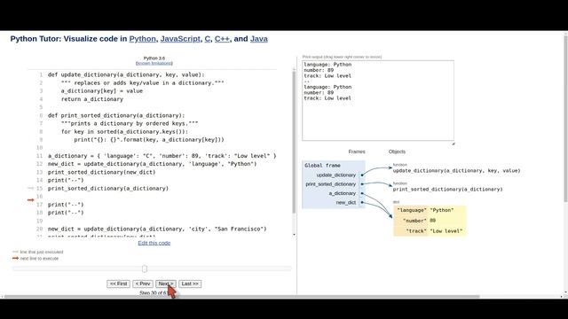Click code line 11 a_dictionary assignment

click(x=162, y=156)
